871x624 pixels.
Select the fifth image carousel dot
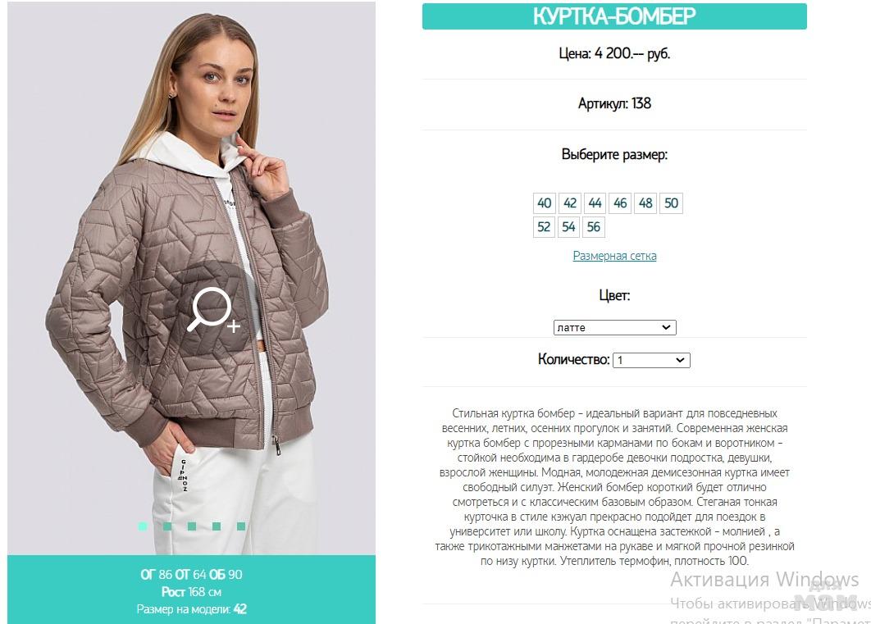(240, 526)
